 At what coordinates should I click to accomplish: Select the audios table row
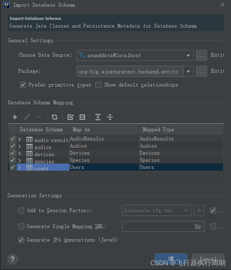116,146
